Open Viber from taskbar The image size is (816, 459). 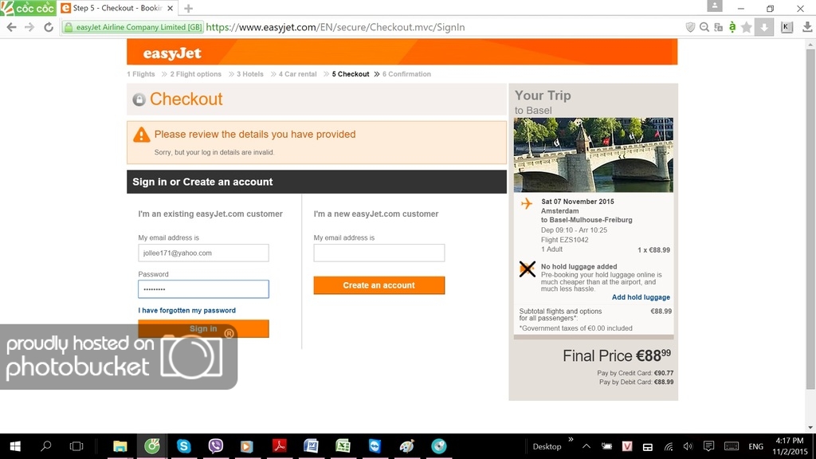click(x=215, y=446)
